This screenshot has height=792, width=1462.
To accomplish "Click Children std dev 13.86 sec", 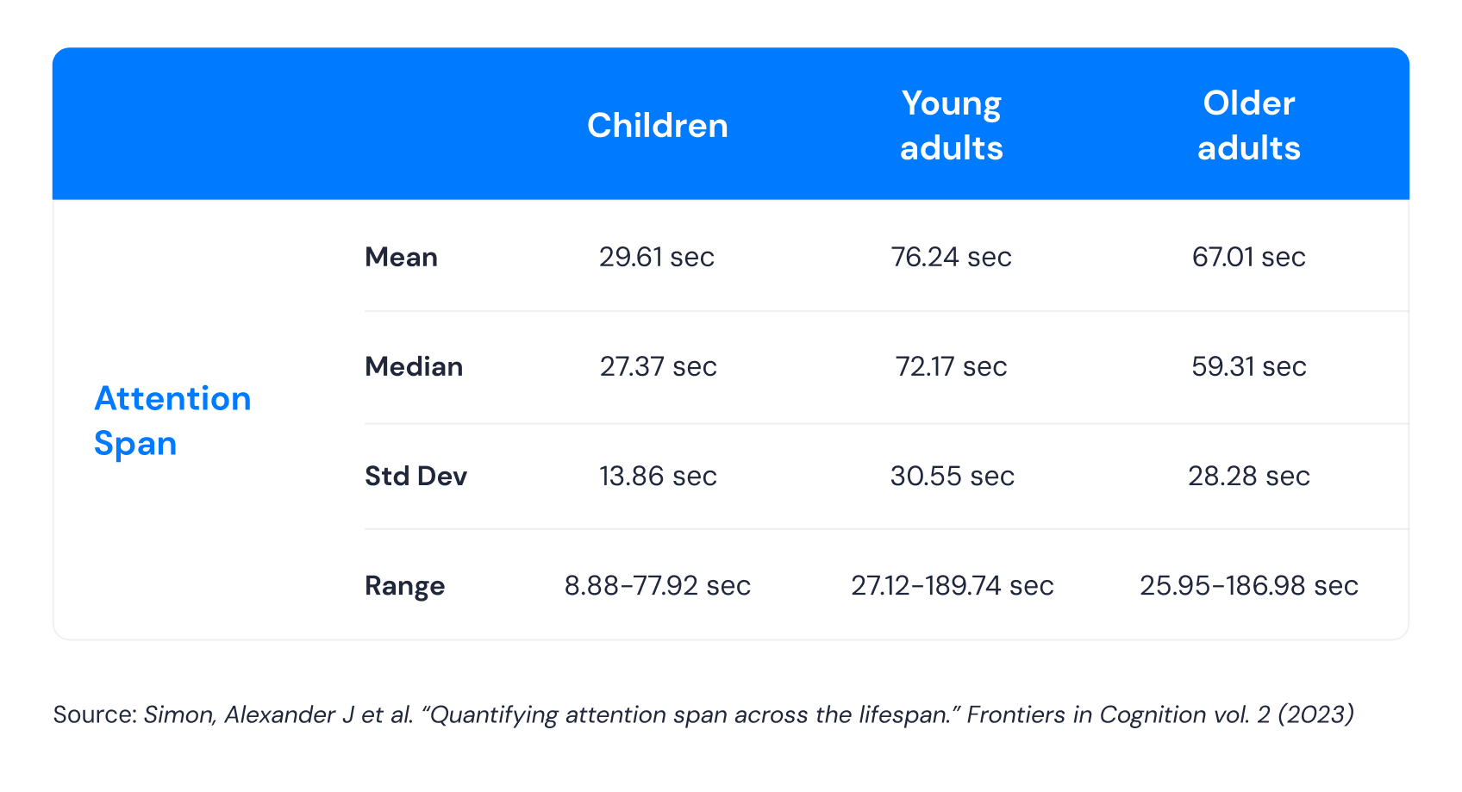I will (658, 476).
